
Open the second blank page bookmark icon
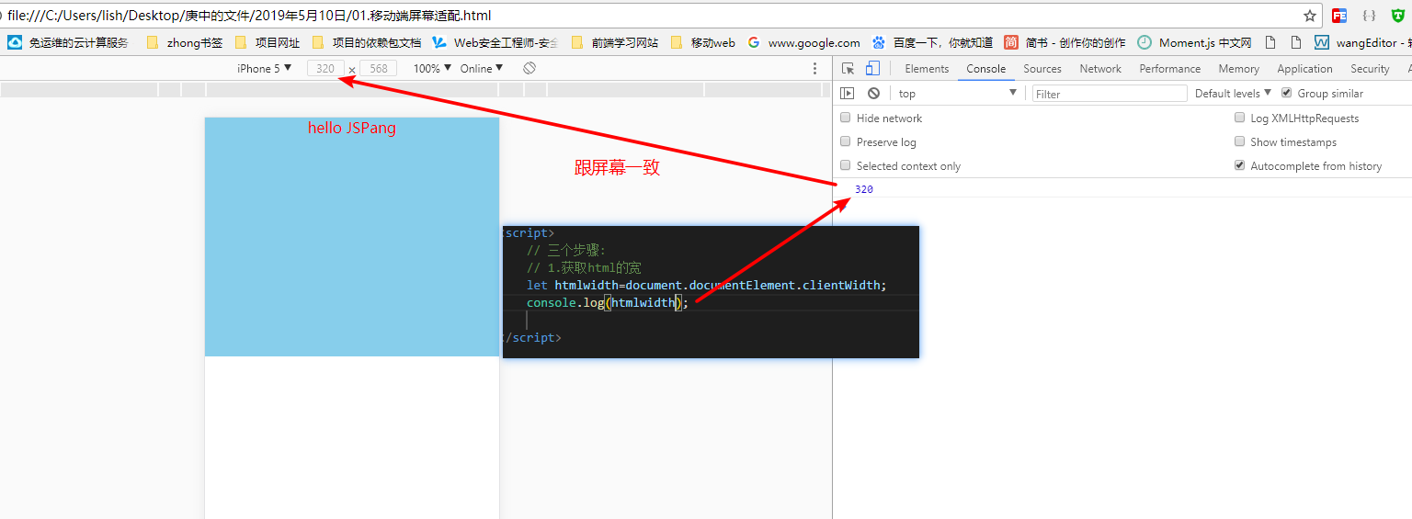click(1296, 42)
